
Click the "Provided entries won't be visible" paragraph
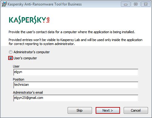[76, 42]
